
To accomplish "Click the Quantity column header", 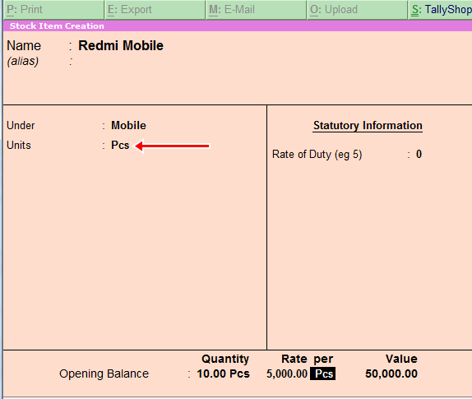I will click(x=225, y=359).
